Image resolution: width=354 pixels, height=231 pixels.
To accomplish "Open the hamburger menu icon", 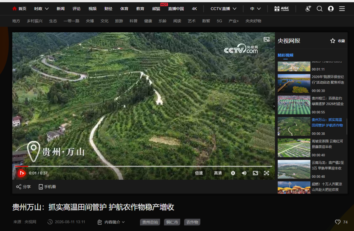I will tap(342, 9).
